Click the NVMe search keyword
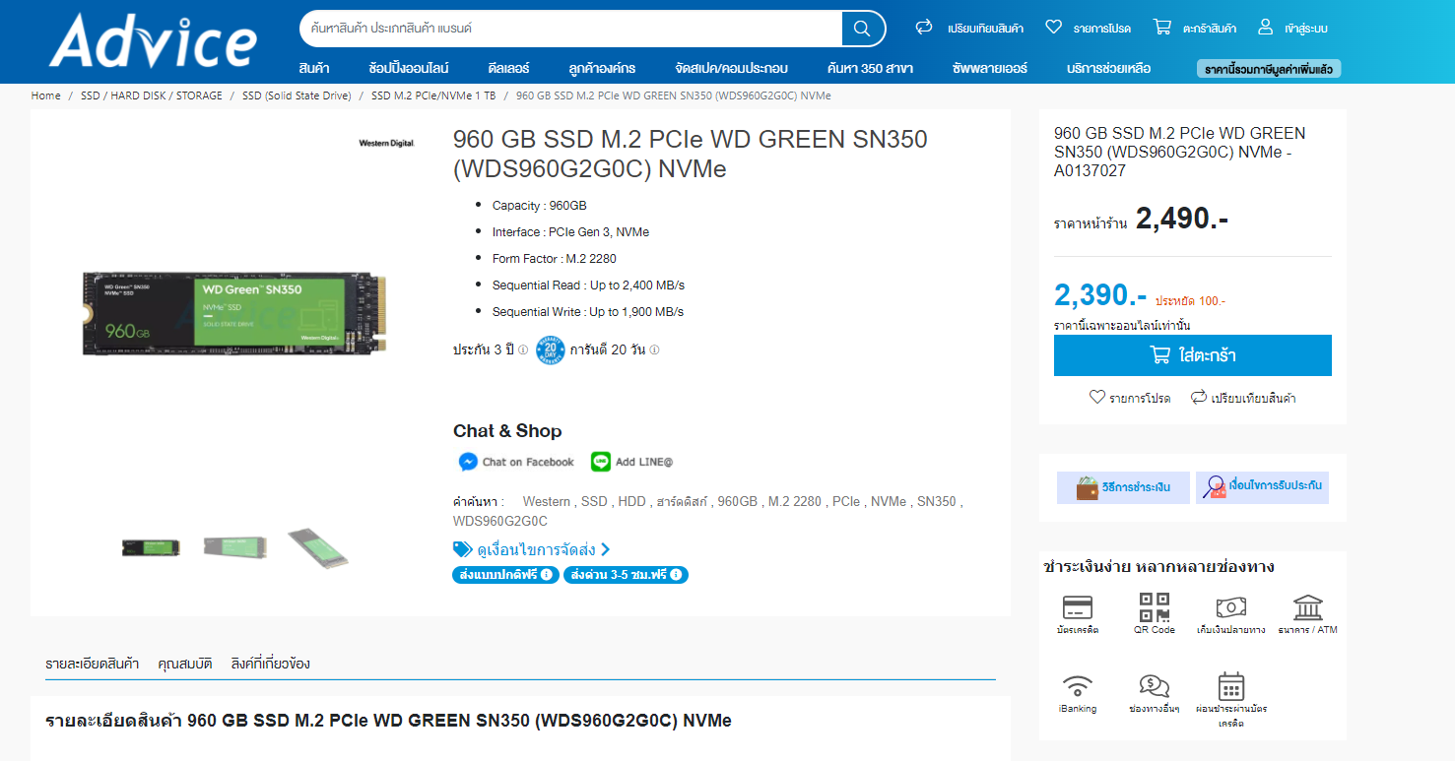Viewport: 1455px width, 761px height. tap(889, 501)
